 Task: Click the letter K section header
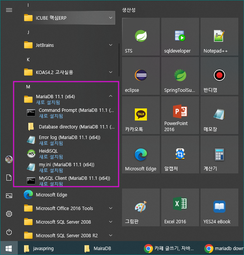click(28, 60)
